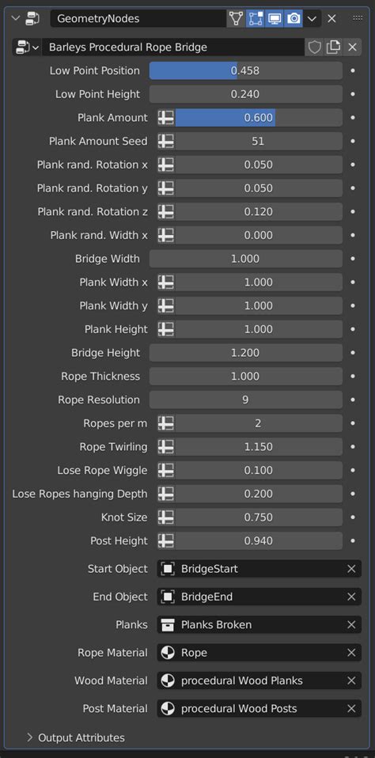Clear the BridgeStart Start Object field
Viewport: 375px width, 758px height.
tap(351, 569)
